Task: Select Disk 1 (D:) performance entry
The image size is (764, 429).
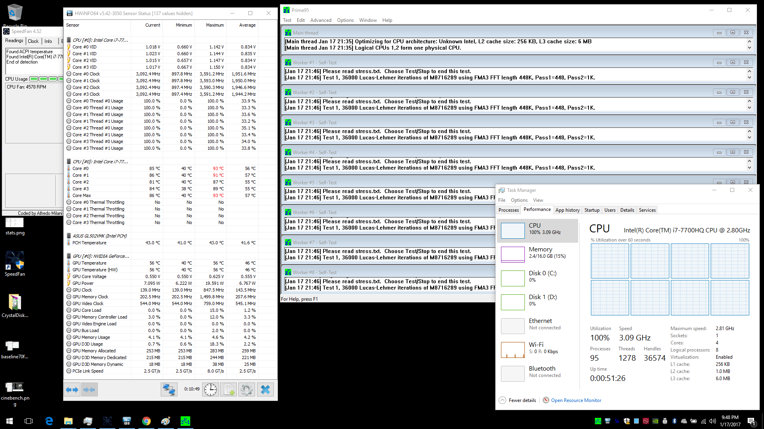Action: (538, 302)
